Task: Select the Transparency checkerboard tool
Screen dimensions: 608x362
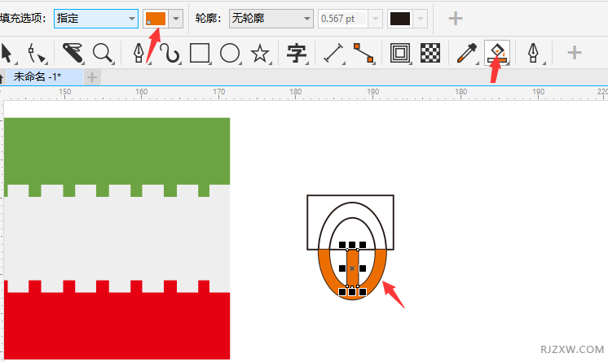Action: 430,53
